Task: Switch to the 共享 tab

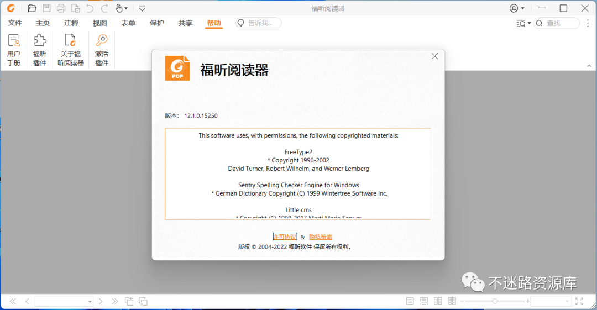Action: (185, 23)
